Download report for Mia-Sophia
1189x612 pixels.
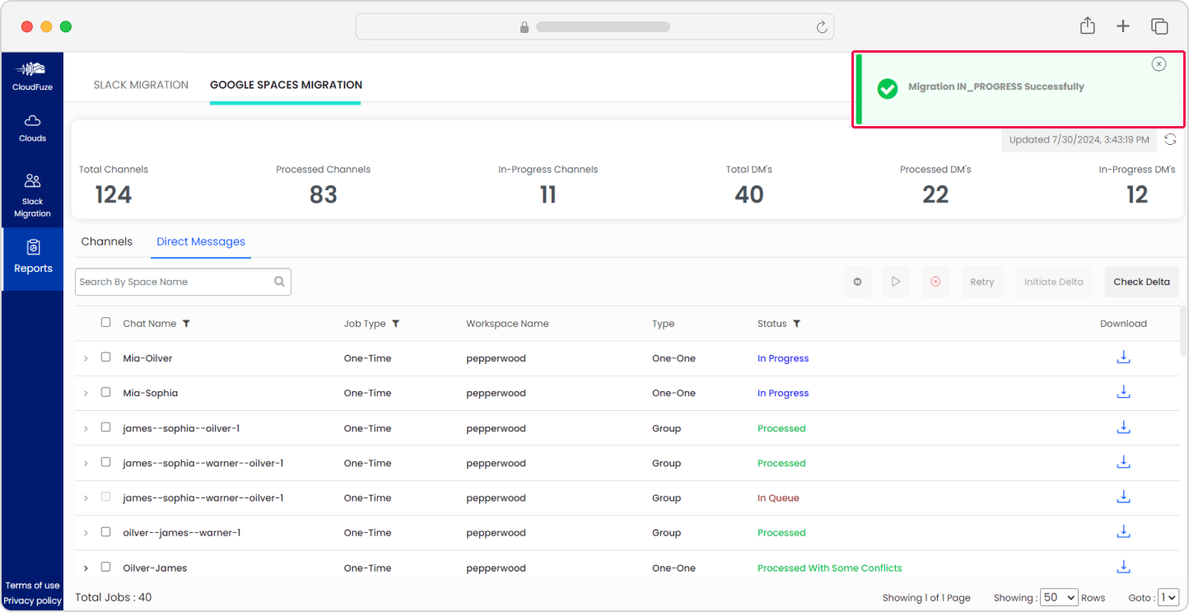click(1123, 392)
